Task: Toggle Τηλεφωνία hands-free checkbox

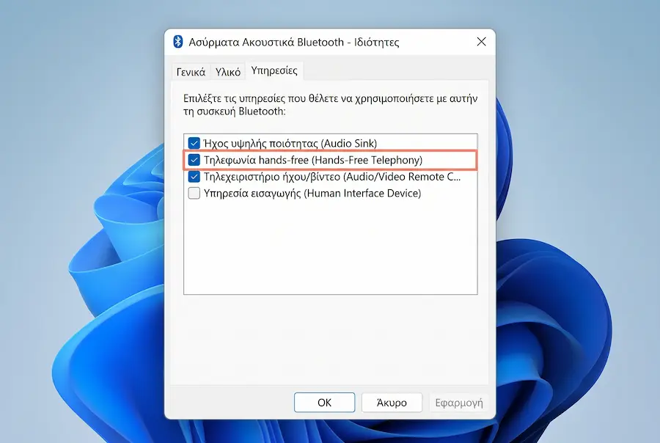Action: coord(194,160)
